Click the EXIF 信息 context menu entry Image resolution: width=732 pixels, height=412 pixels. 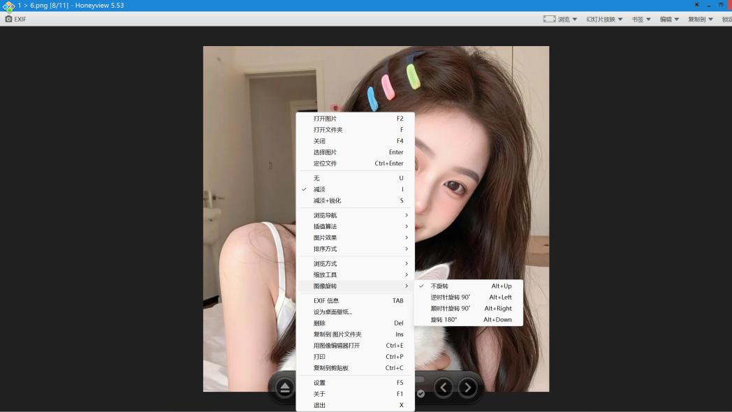pos(327,300)
